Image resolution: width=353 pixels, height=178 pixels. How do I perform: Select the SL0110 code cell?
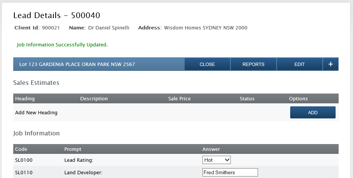coord(24,173)
